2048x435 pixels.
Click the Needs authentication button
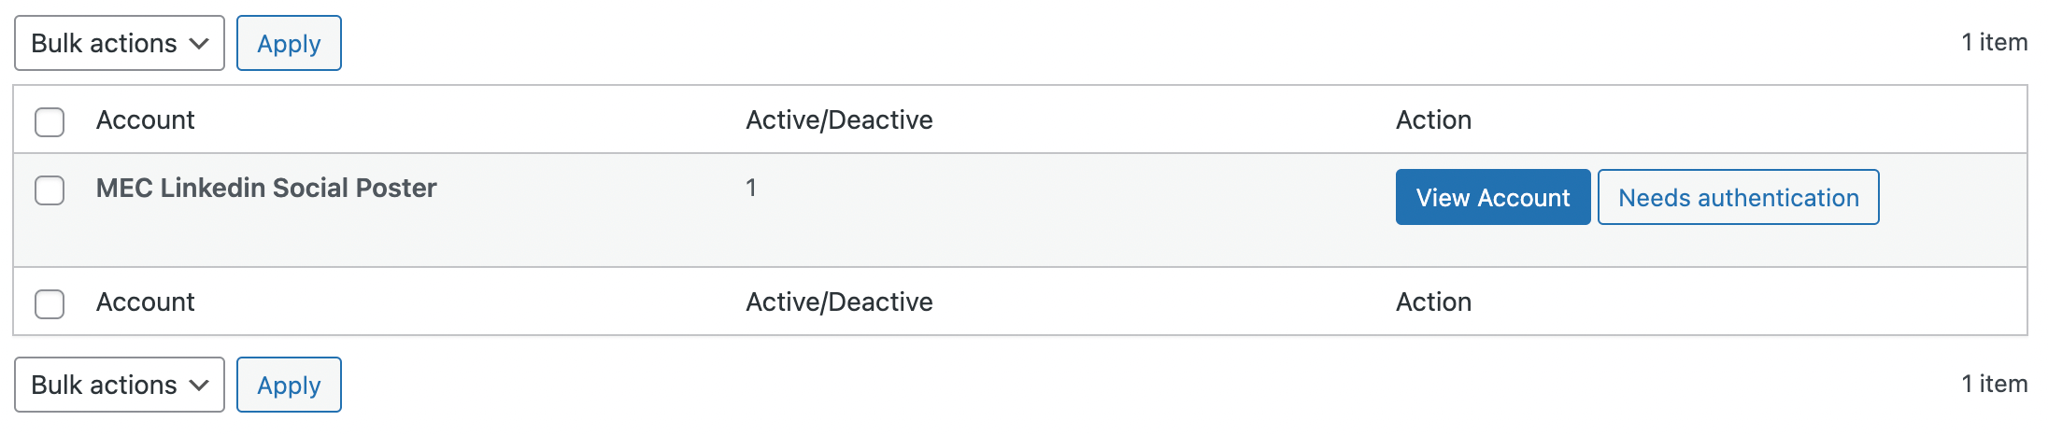coord(1738,197)
